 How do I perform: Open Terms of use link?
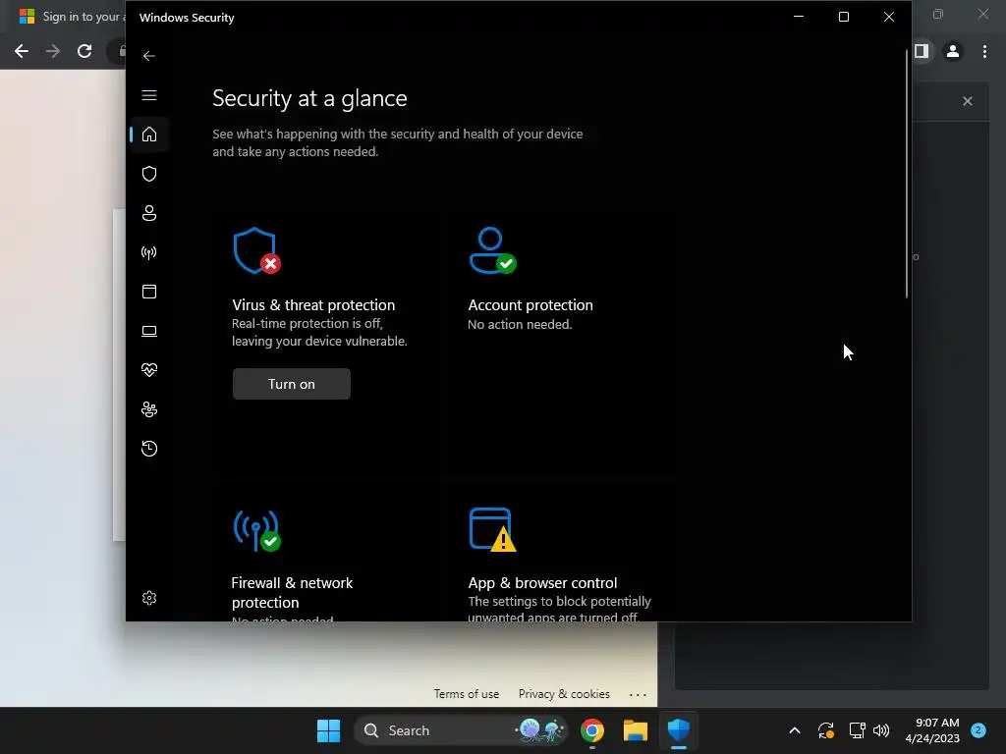coord(467,694)
